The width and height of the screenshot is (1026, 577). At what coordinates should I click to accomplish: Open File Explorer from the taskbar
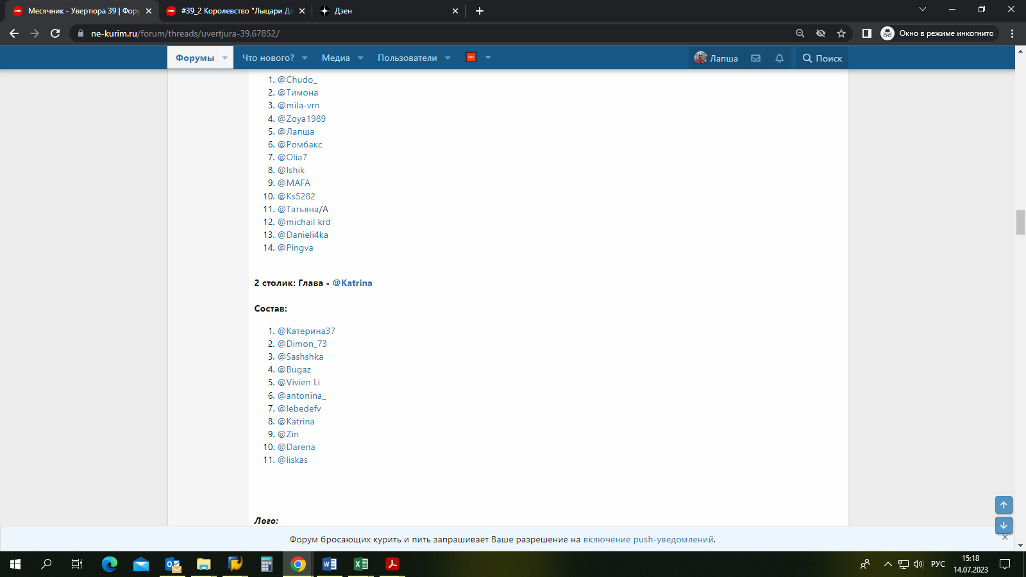point(204,564)
